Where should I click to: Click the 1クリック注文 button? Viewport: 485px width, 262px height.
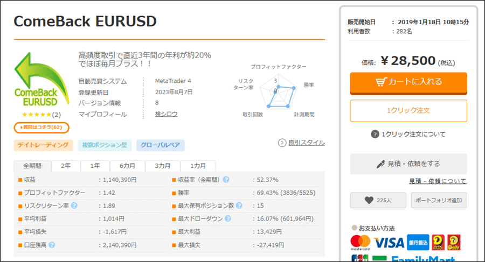[x=408, y=111]
